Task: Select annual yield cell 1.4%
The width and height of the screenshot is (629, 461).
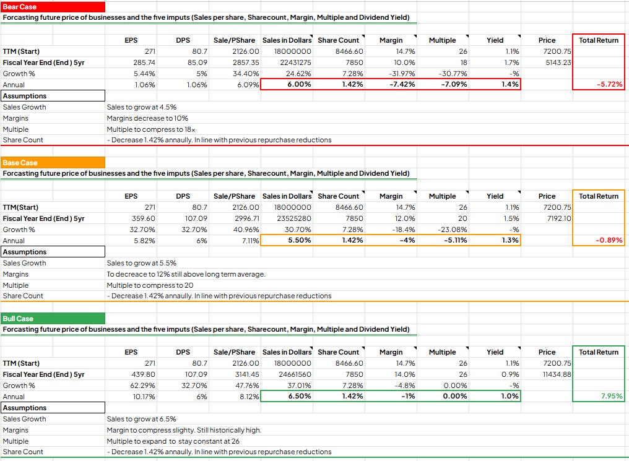Action: (x=510, y=84)
